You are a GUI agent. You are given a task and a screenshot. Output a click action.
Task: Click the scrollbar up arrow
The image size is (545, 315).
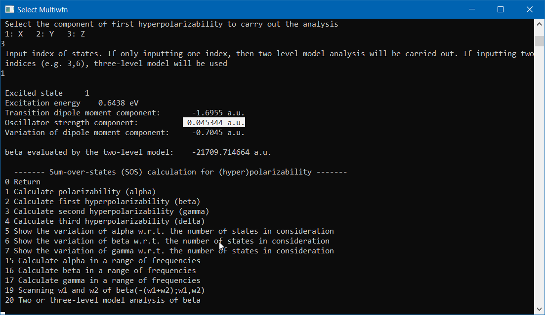[x=539, y=24]
